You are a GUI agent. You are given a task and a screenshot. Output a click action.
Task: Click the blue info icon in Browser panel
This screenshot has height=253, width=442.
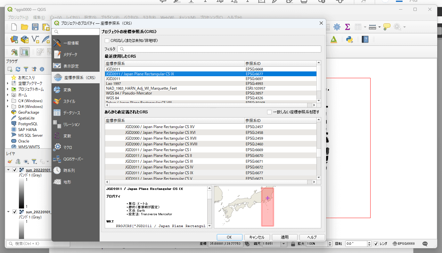[42, 69]
